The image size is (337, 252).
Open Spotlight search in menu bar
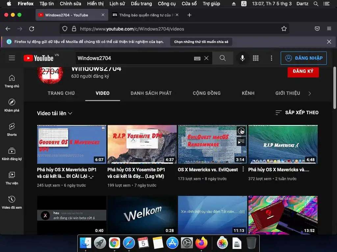pos(316,4)
